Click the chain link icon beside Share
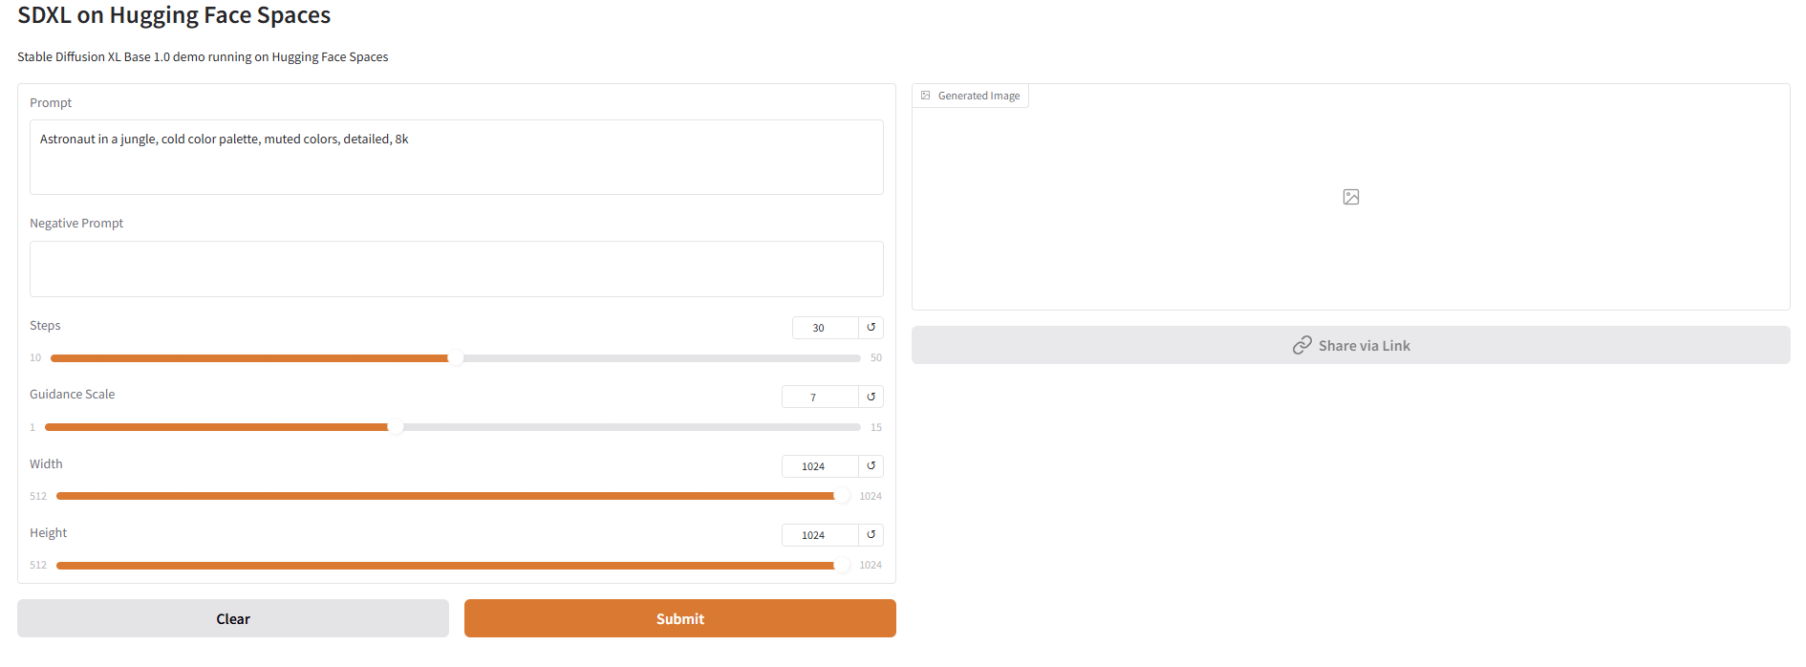The height and width of the screenshot is (667, 1806). pos(1301,346)
